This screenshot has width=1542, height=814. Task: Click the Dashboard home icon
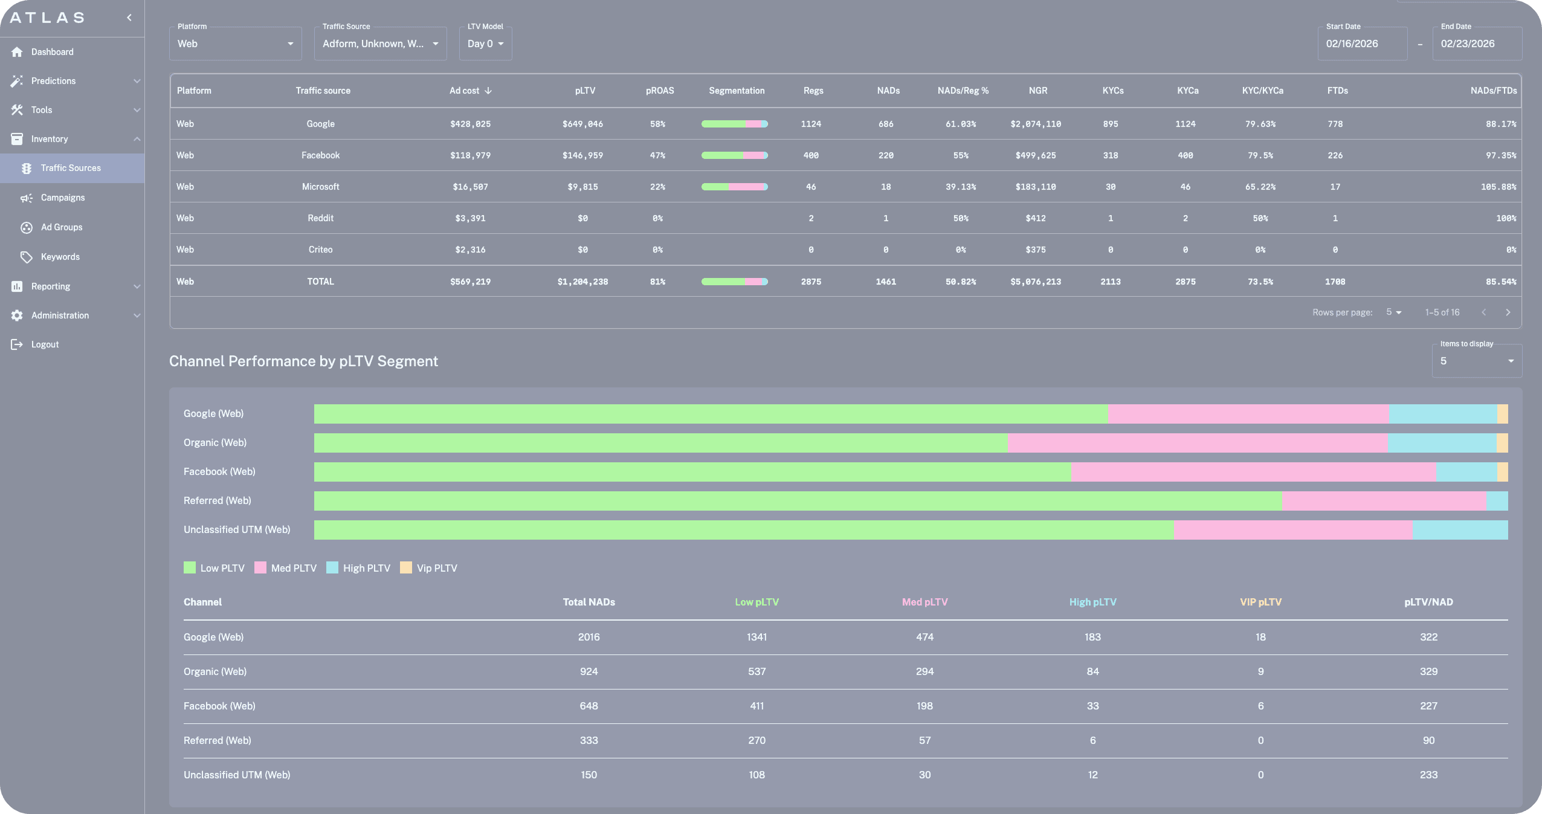pos(17,52)
